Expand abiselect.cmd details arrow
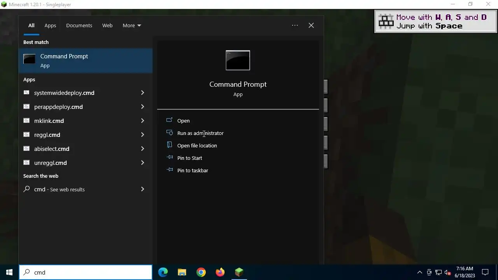 (142, 149)
